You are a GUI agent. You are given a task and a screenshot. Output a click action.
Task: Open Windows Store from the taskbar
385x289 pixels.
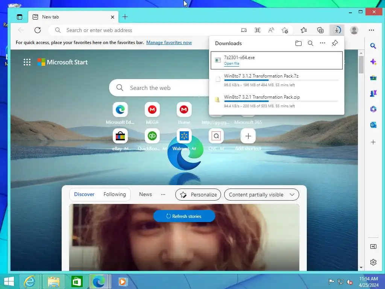click(x=77, y=281)
